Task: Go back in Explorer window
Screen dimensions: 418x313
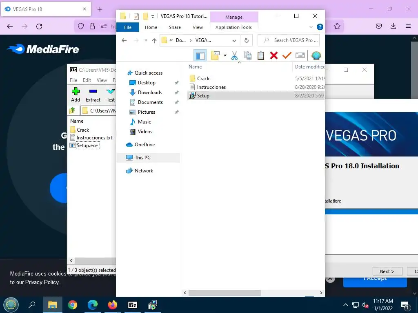Action: pyautogui.click(x=124, y=40)
